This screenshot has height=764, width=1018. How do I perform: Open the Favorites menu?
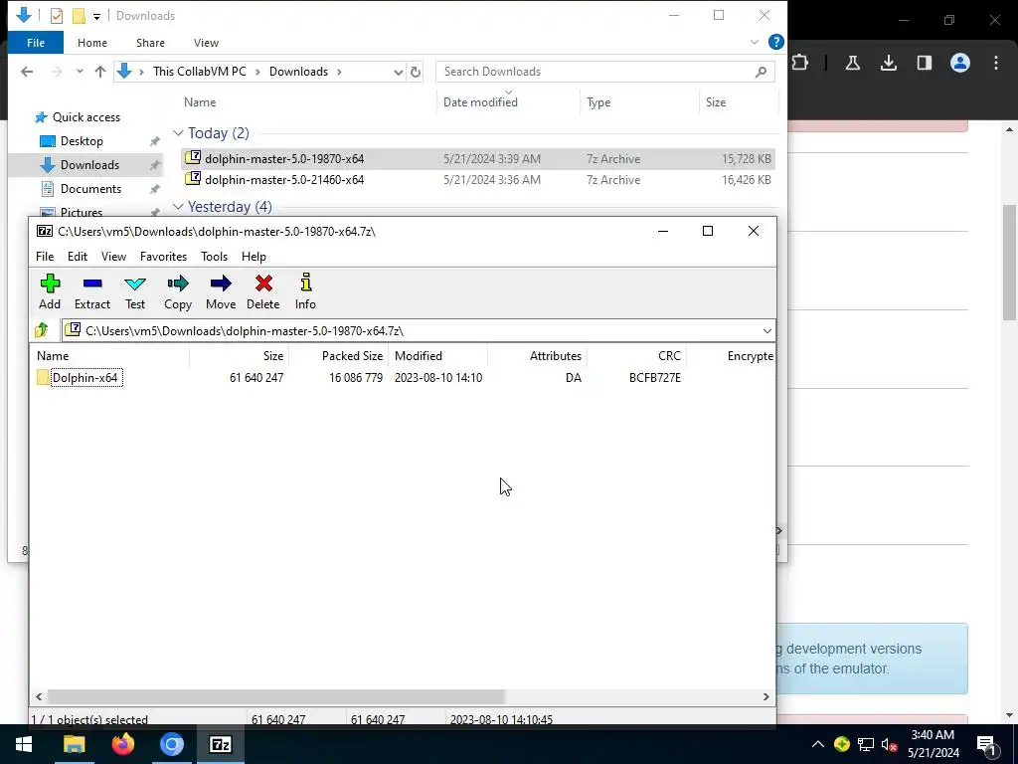tap(164, 257)
